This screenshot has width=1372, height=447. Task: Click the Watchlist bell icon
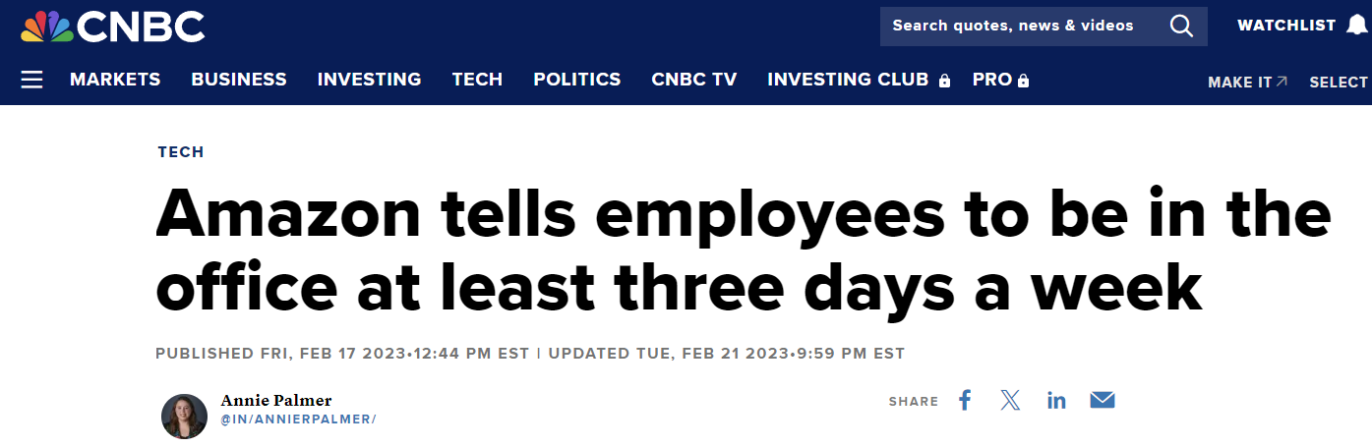point(1356,26)
